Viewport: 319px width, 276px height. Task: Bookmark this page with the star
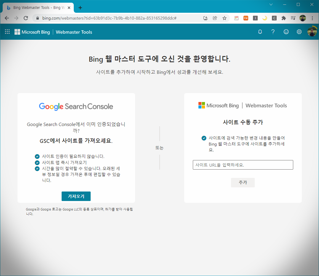225,18
